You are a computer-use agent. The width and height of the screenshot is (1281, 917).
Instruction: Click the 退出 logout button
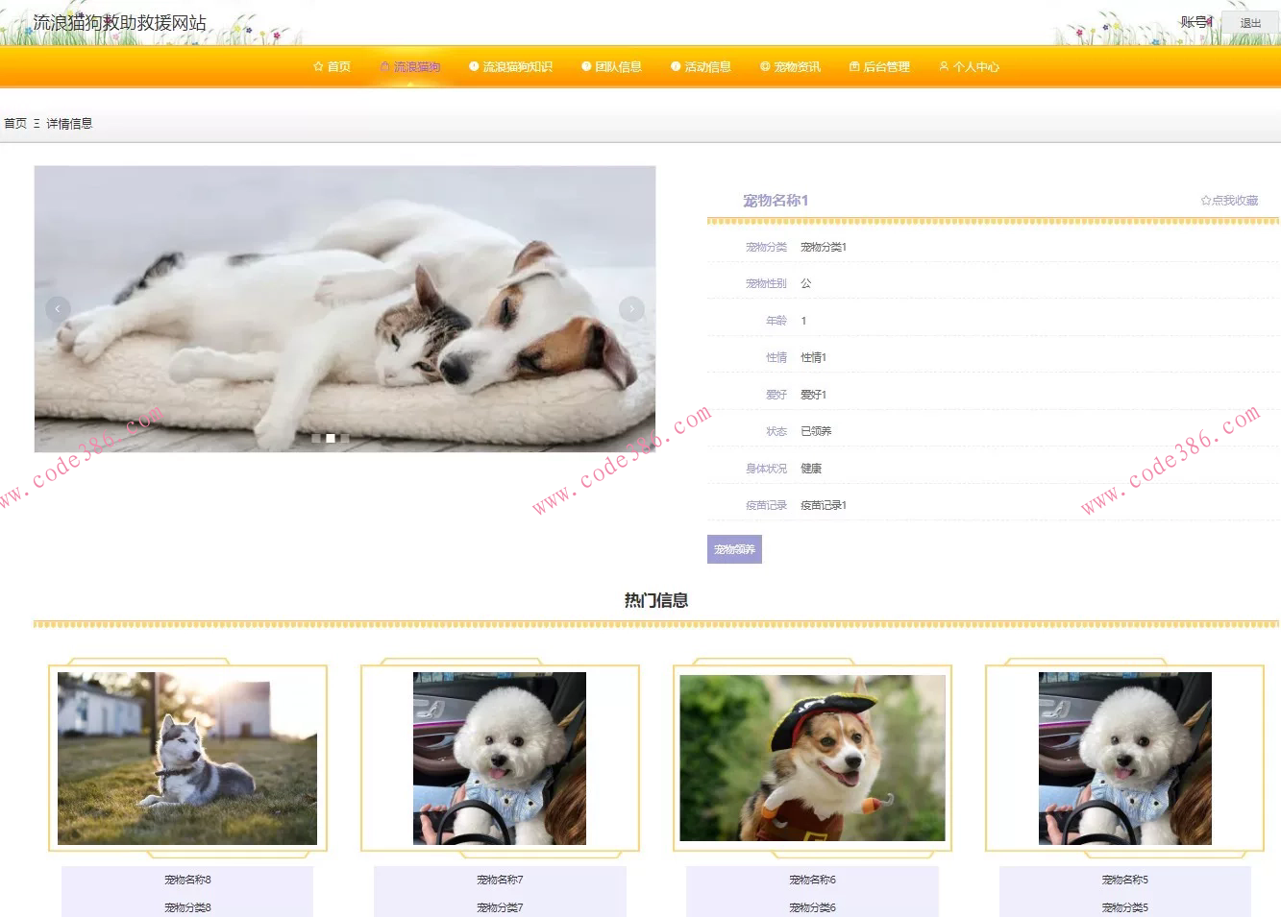(1250, 23)
